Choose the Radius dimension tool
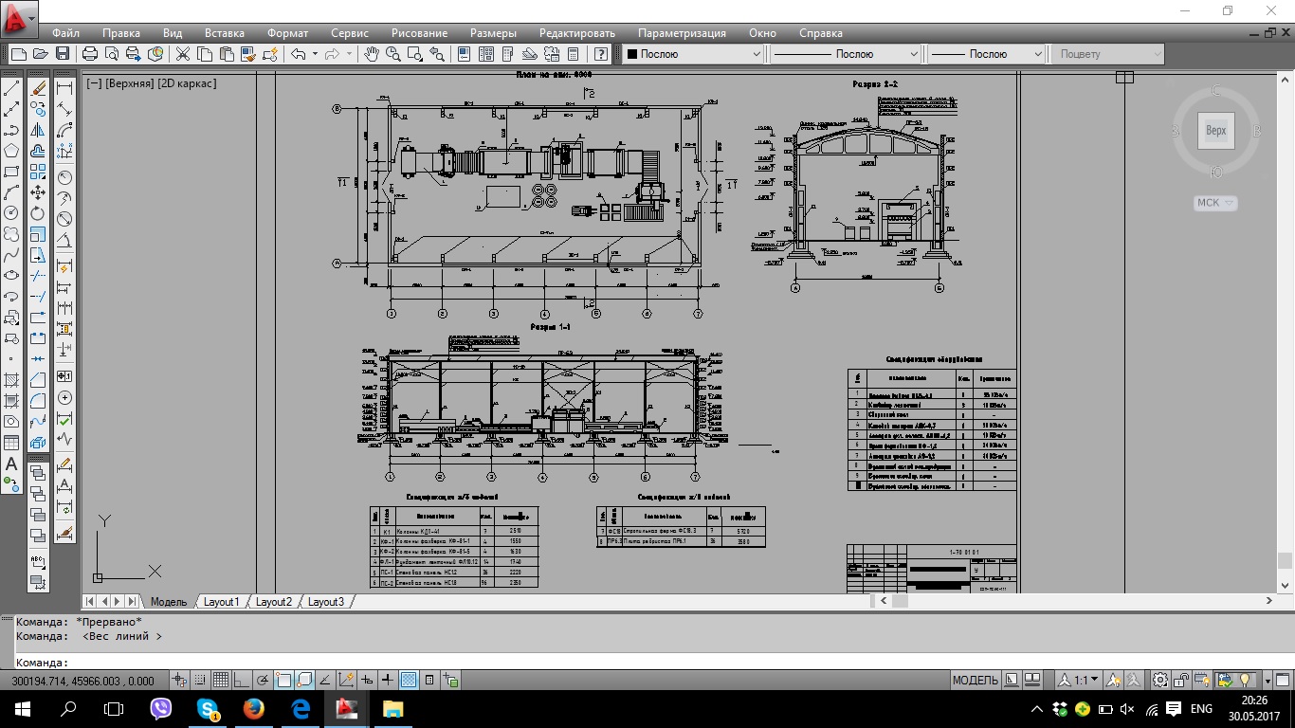 pos(64,177)
